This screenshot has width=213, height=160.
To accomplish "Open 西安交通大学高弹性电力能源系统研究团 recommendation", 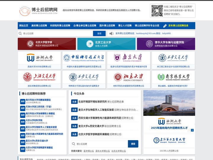I will [44, 134].
